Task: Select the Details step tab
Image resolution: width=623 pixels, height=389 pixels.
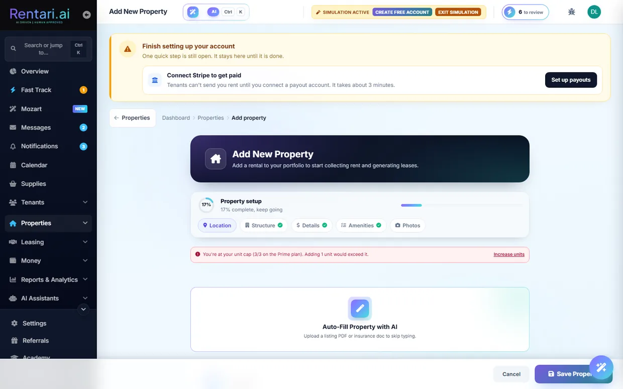Action: click(311, 225)
